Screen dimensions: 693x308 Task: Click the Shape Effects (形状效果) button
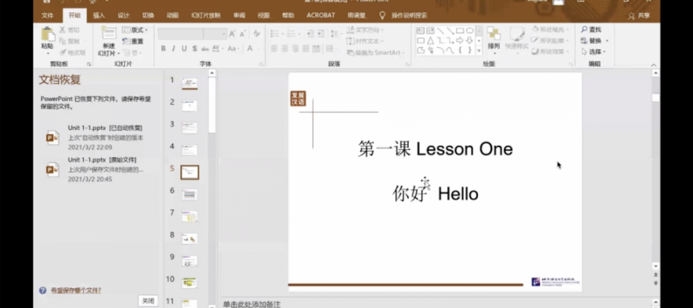549,52
